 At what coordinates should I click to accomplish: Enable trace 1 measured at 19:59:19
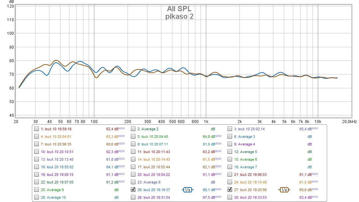point(37,129)
